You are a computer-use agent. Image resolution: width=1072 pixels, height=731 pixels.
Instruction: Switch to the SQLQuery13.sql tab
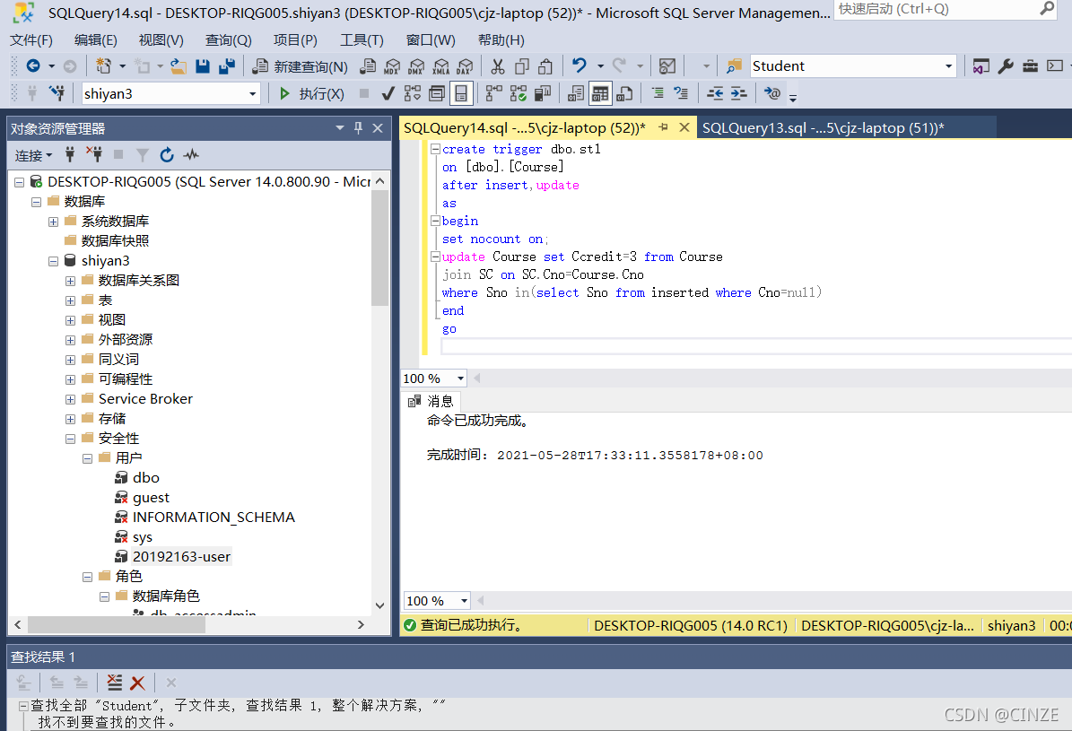click(824, 128)
